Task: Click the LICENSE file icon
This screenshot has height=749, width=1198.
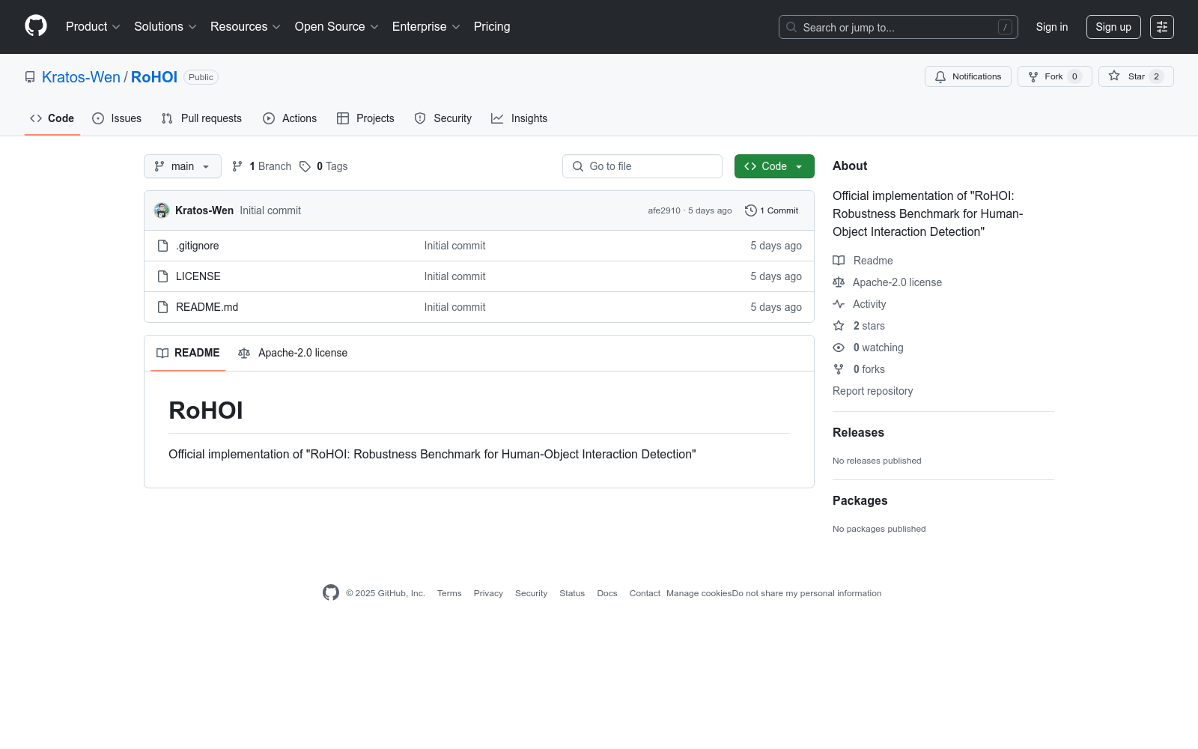Action: (162, 276)
